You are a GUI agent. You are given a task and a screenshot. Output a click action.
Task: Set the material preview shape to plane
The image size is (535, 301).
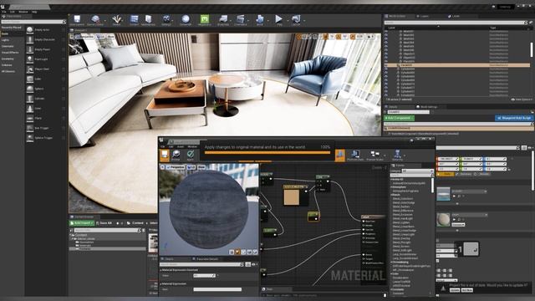coord(243,252)
